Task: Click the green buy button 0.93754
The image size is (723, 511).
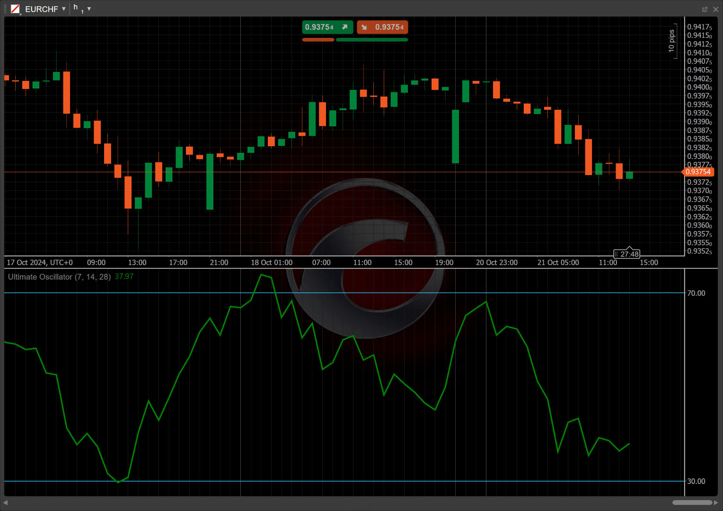Action: pos(327,27)
